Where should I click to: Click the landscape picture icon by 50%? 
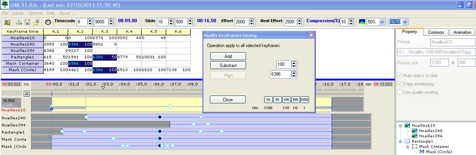point(362,22)
